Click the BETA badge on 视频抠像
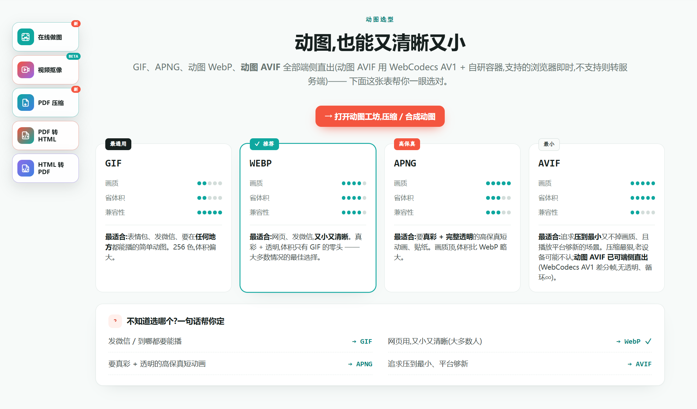The height and width of the screenshot is (409, 697). click(73, 56)
